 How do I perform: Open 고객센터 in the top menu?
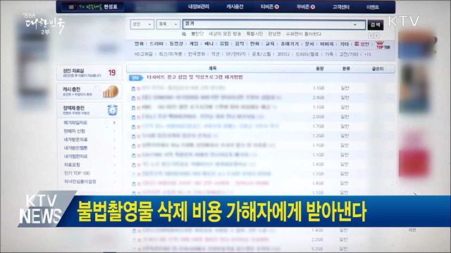coord(341,7)
